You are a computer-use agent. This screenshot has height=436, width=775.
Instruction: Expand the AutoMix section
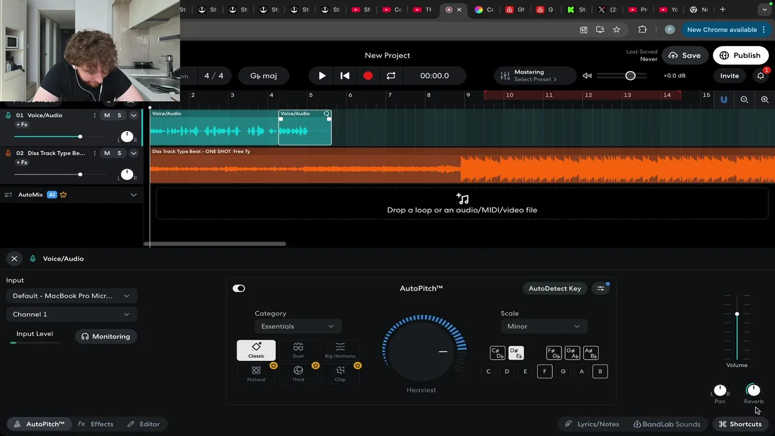pyautogui.click(x=134, y=194)
